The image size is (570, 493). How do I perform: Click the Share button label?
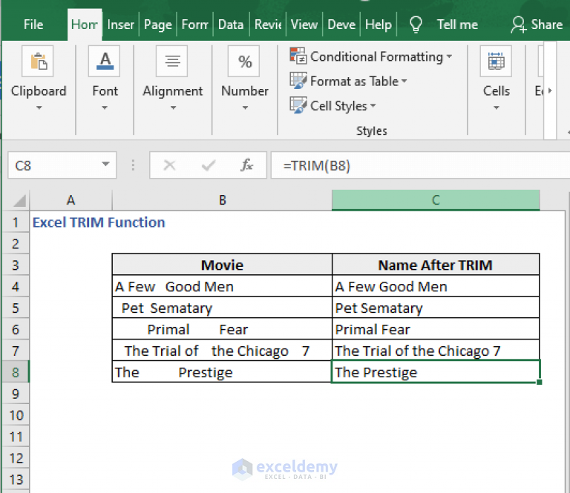click(547, 24)
